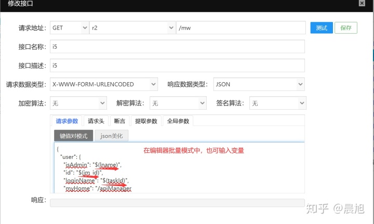Open the GET request method dropdown
The width and height of the screenshot is (374, 224).
70,28
